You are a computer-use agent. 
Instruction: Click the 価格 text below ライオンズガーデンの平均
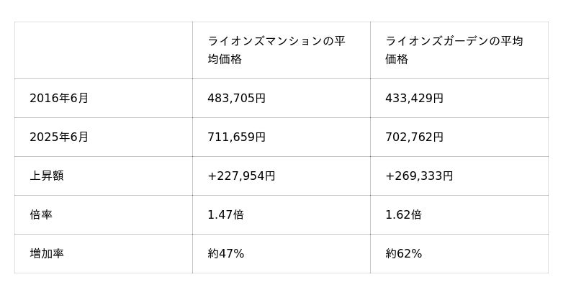396,60
